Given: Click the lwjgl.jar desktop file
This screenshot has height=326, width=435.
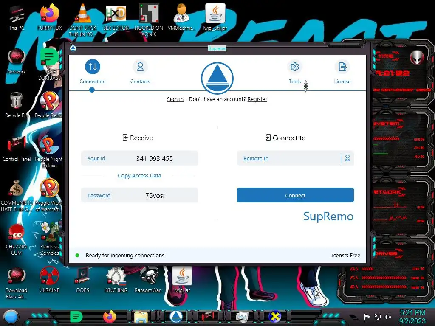Looking at the screenshot, I should point(182,280).
